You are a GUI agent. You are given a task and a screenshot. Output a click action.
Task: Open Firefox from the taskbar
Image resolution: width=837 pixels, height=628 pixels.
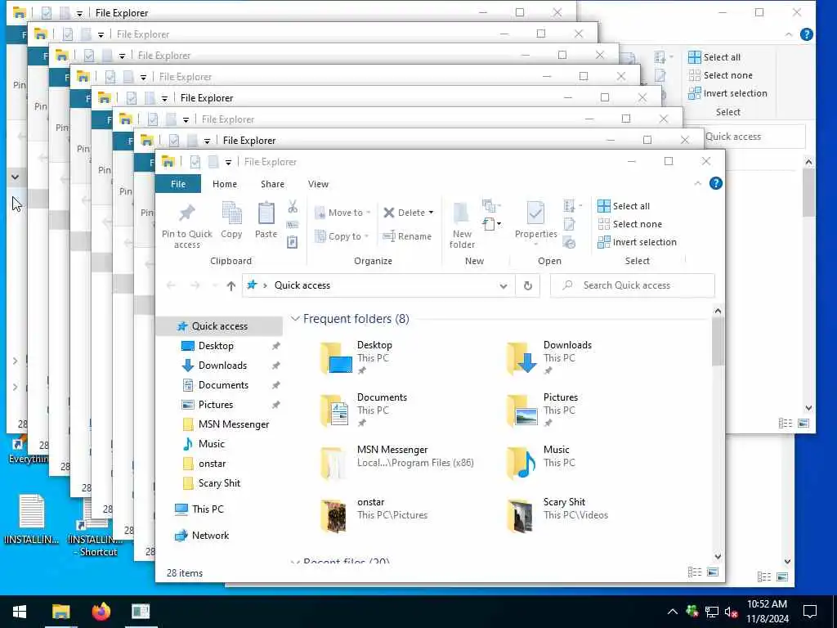coord(101,612)
